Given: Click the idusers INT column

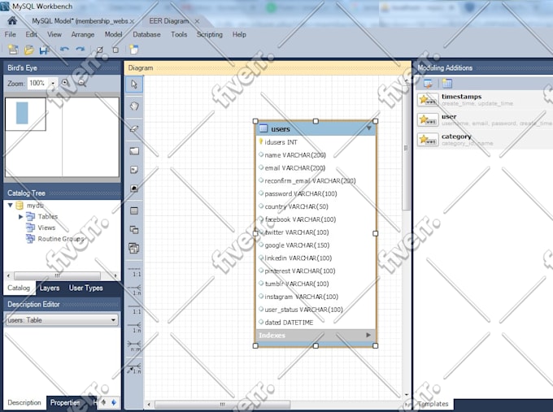Looking at the screenshot, I should [x=316, y=142].
